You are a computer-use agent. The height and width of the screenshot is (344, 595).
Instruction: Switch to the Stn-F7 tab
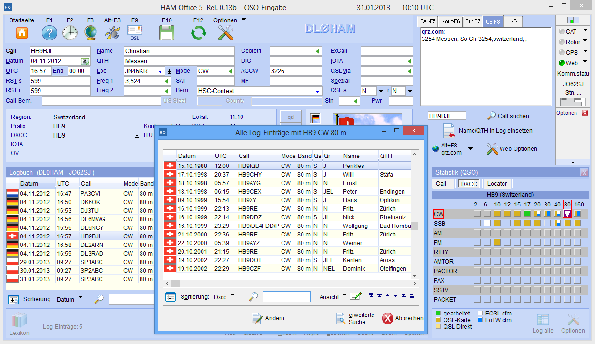pyautogui.click(x=473, y=21)
